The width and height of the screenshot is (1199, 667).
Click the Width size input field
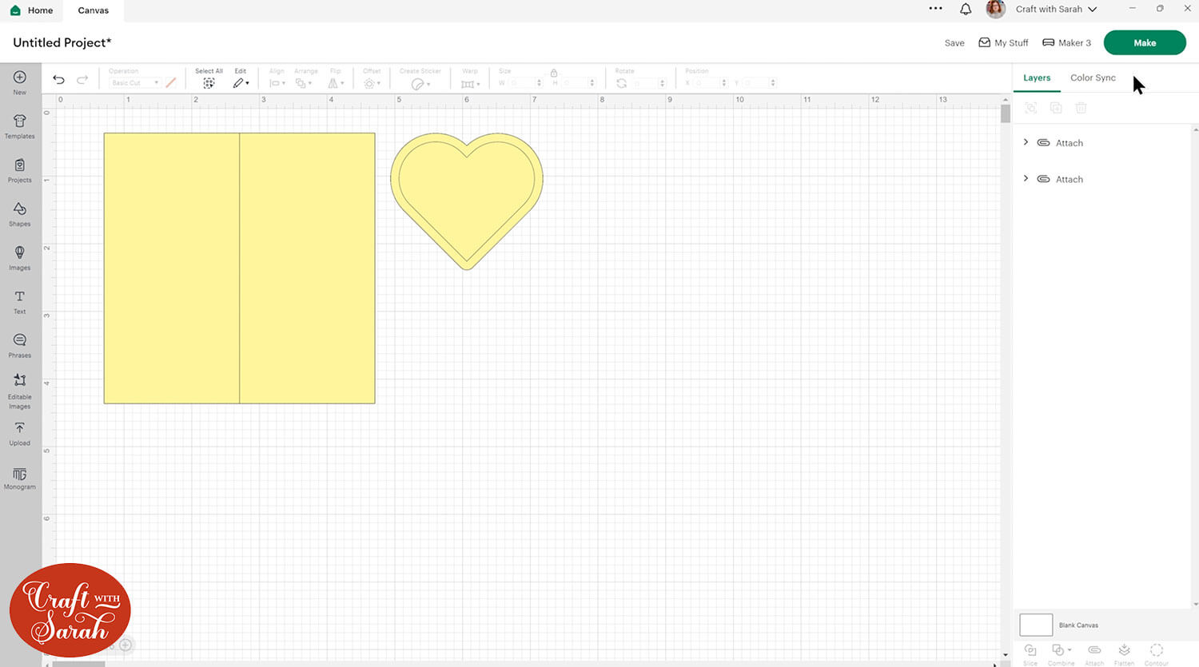pyautogui.click(x=525, y=83)
